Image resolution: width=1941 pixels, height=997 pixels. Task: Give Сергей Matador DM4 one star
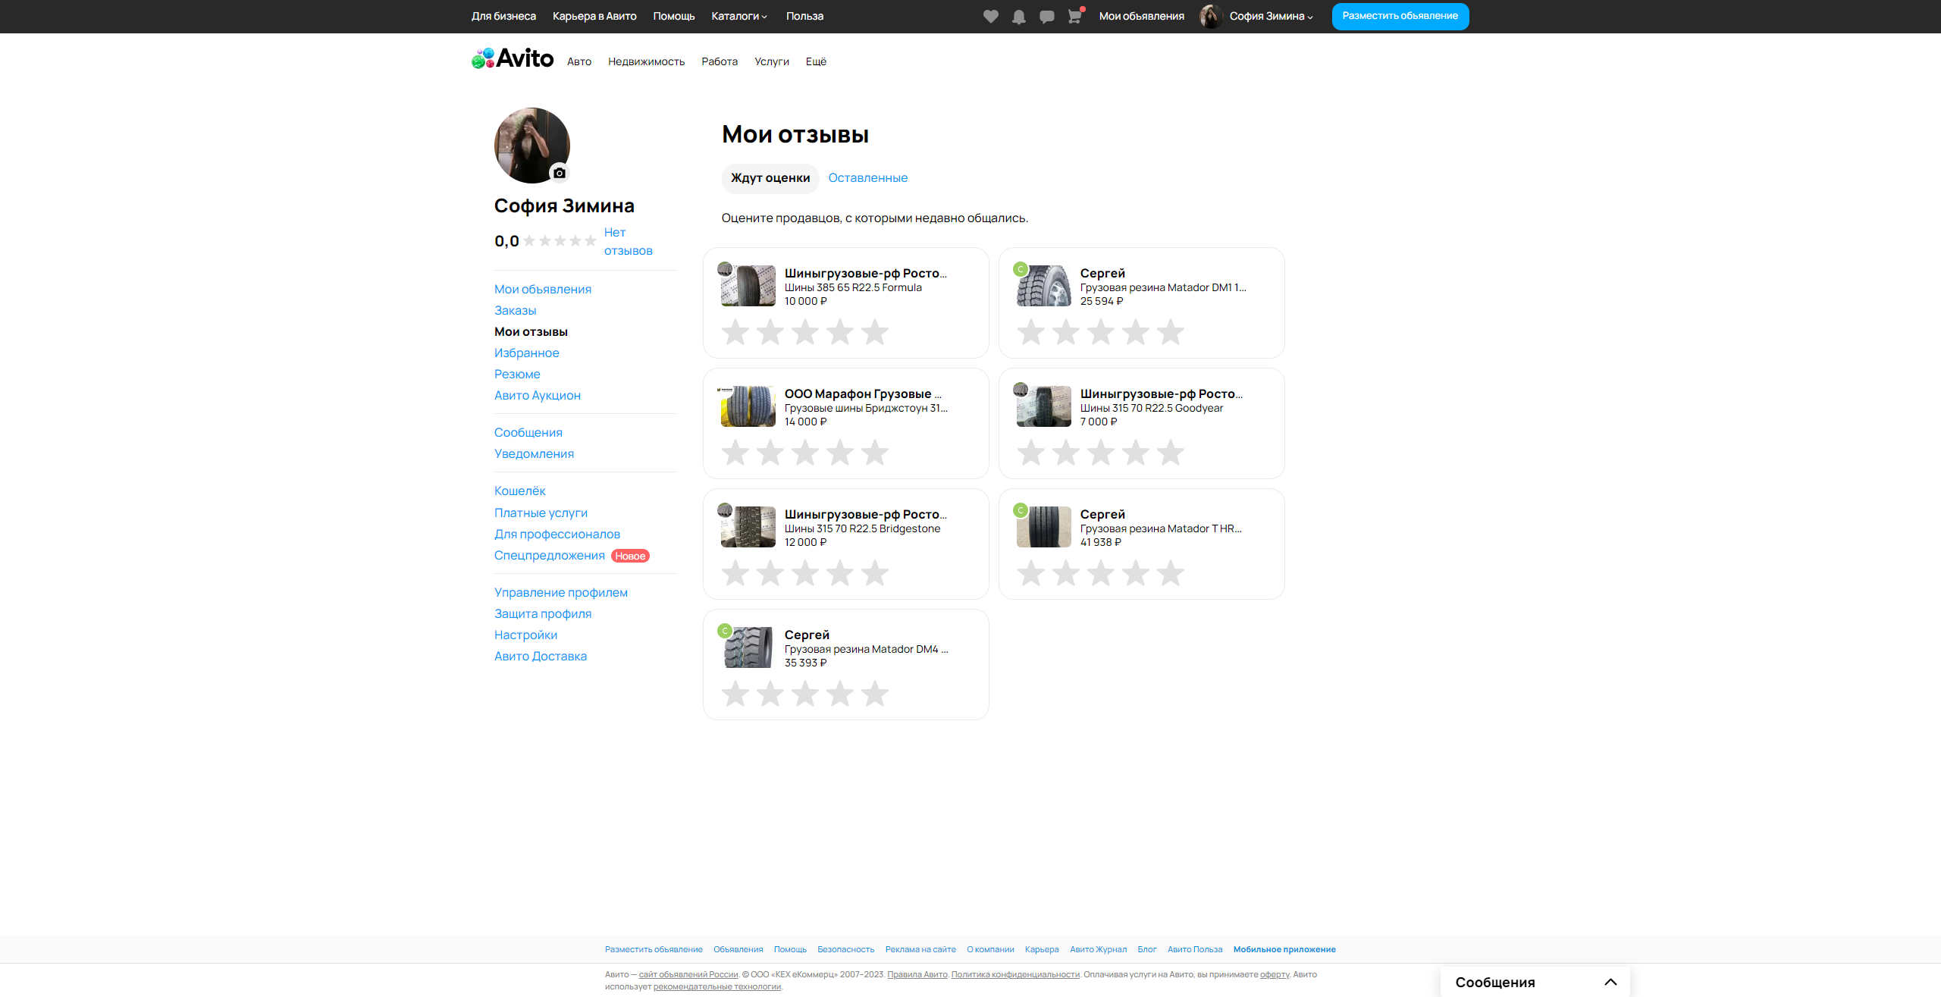coord(735,694)
